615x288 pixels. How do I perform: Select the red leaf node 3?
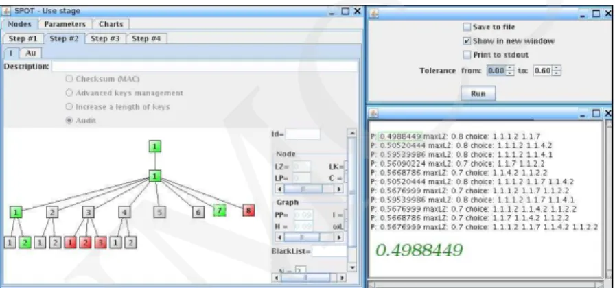pos(100,243)
